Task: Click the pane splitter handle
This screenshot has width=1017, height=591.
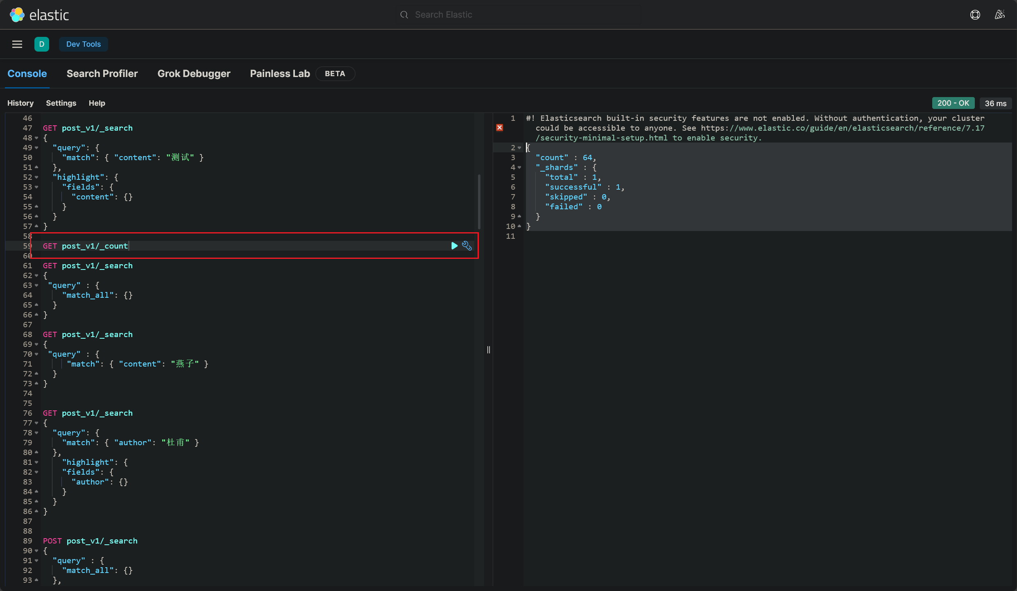Action: (x=488, y=349)
